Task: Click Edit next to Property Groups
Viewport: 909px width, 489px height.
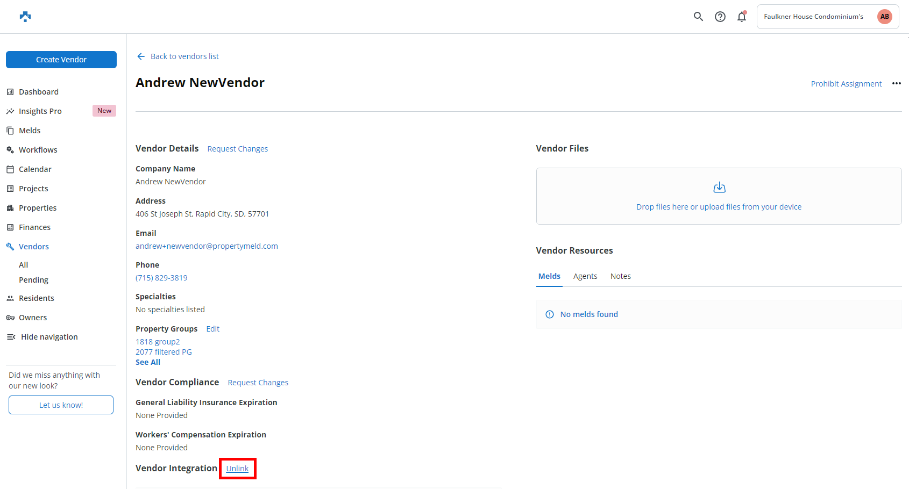Action: (x=212, y=329)
